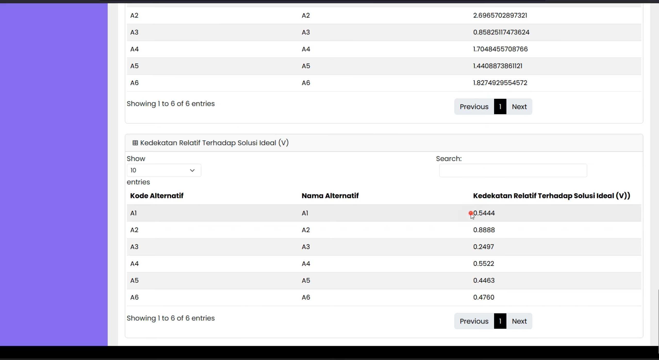
Task: Click the lower table's 'Showing 1 to 6 of 6 entries' text
Action: click(x=171, y=318)
